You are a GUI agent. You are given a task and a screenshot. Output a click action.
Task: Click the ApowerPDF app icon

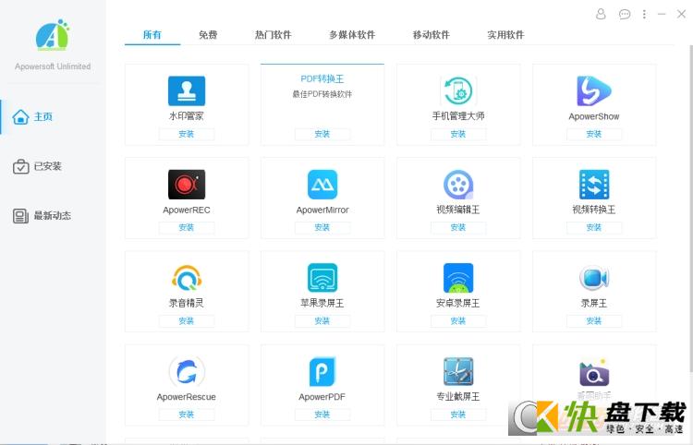click(322, 372)
